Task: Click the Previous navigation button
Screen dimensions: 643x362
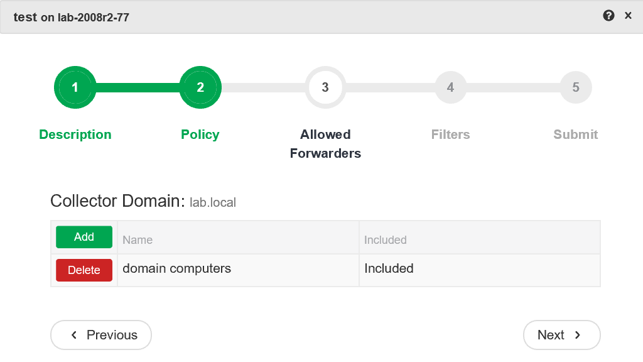Action: click(101, 335)
